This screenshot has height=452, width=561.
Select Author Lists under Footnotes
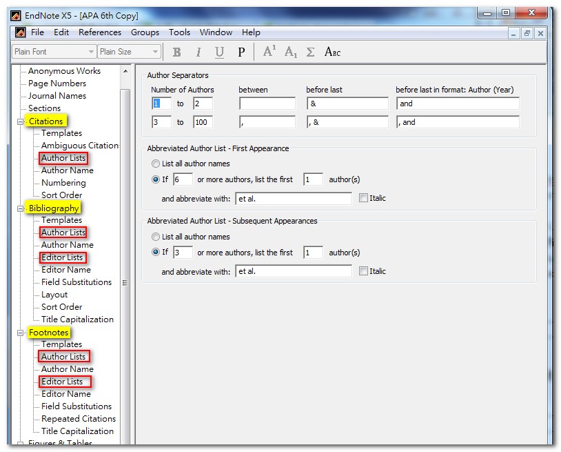coord(63,357)
